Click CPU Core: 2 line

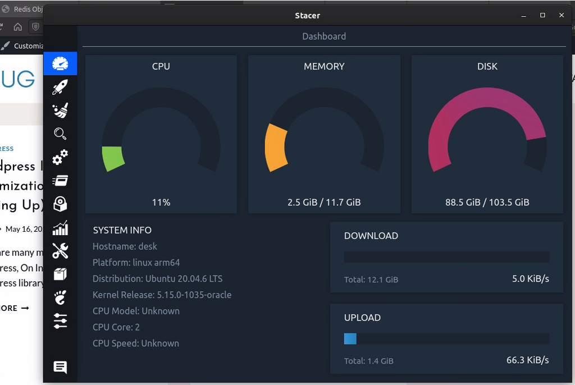point(116,327)
